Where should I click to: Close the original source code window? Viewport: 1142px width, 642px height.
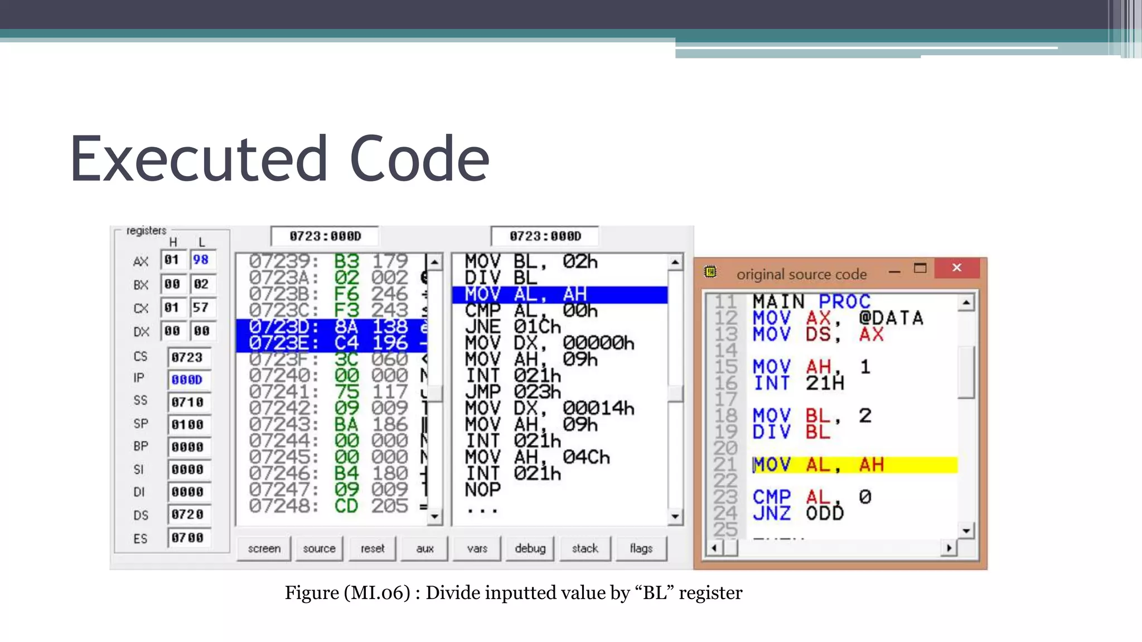pyautogui.click(x=957, y=268)
